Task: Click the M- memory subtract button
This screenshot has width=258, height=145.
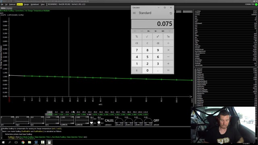Action: tap(156, 31)
